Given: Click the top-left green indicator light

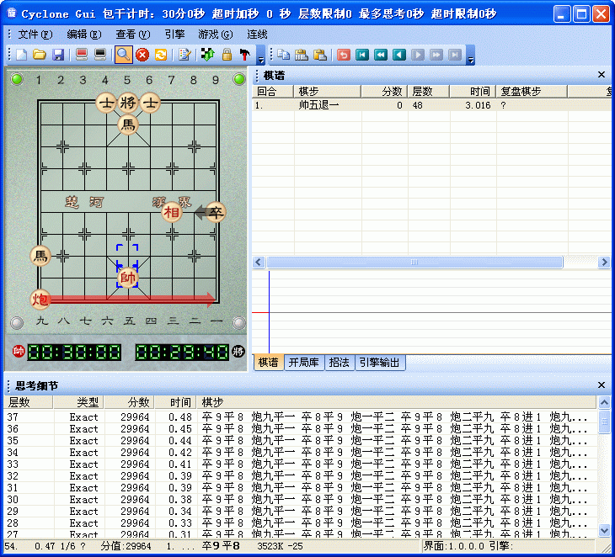Looking at the screenshot, I should click(17, 79).
